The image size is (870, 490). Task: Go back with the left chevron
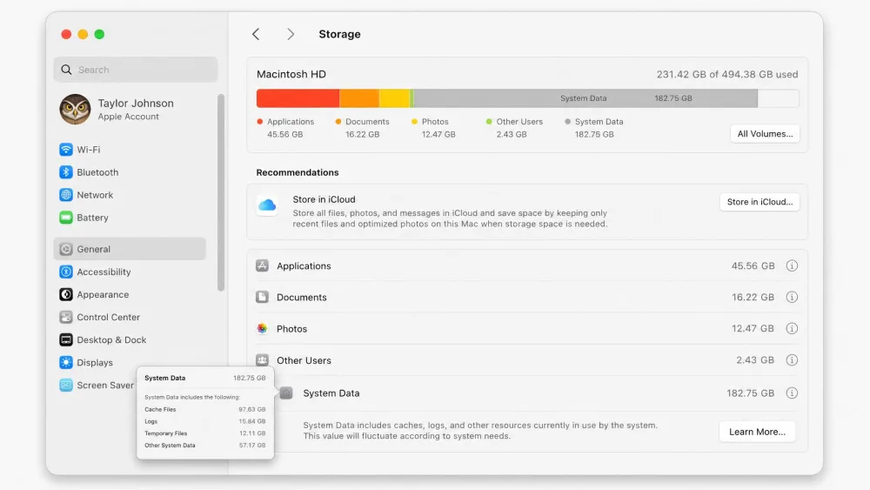tap(256, 34)
